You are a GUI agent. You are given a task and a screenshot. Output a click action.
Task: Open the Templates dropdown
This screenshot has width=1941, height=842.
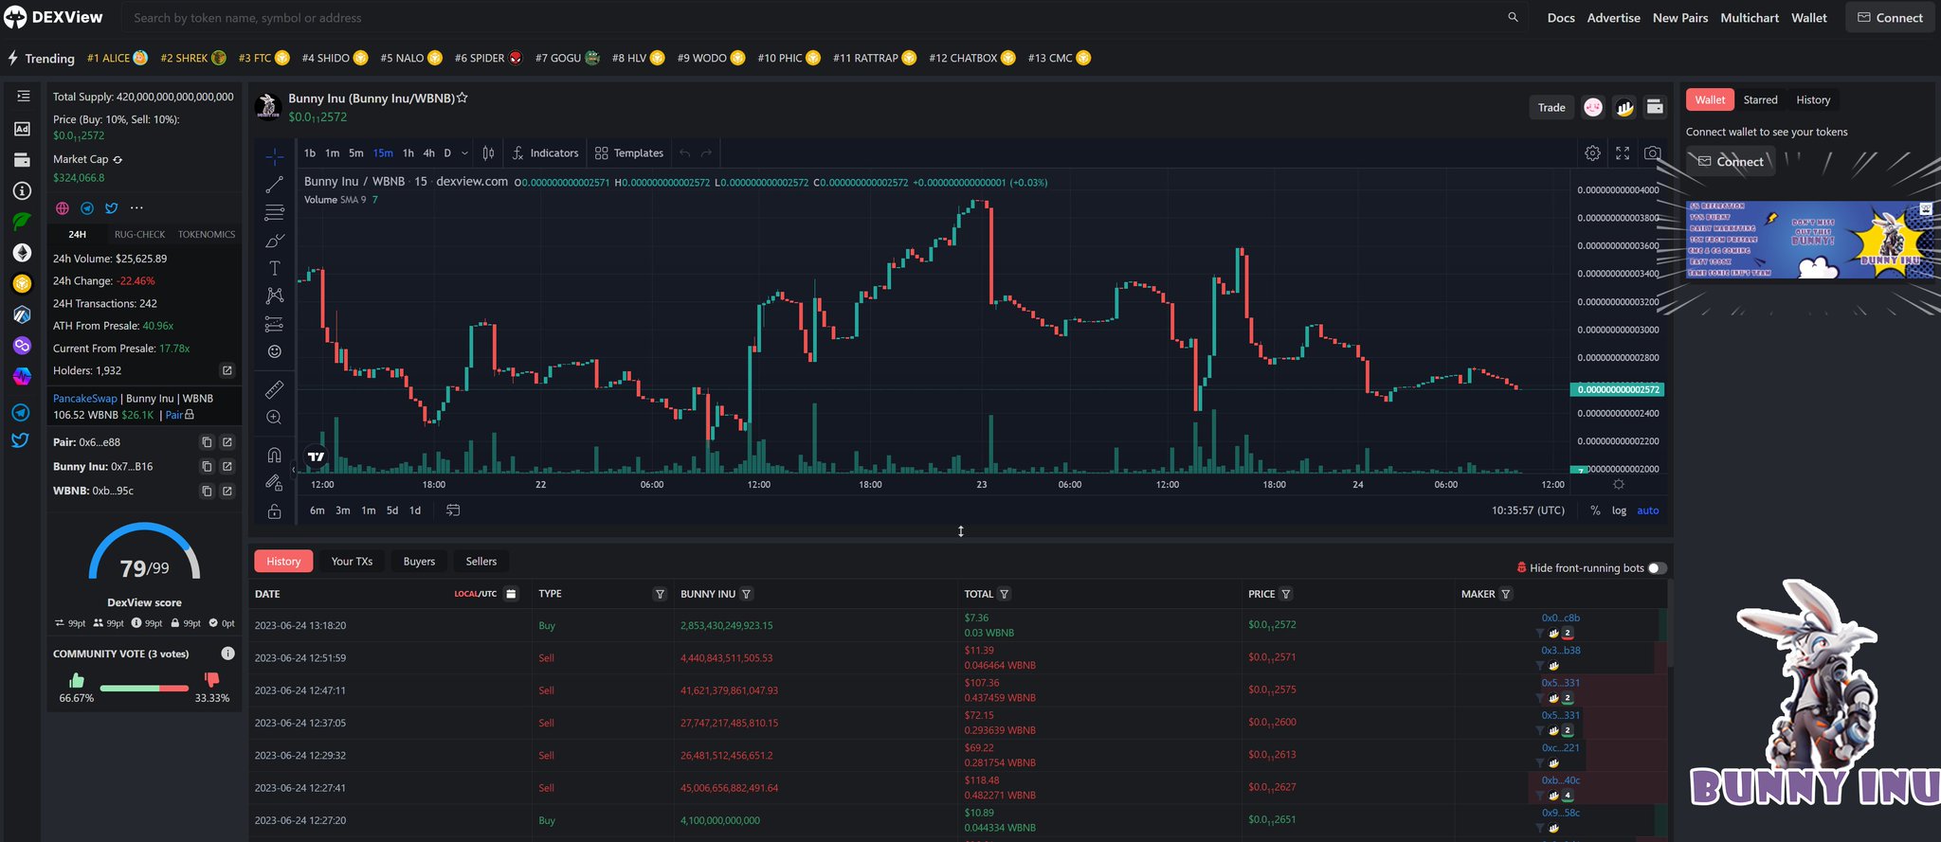click(x=629, y=152)
